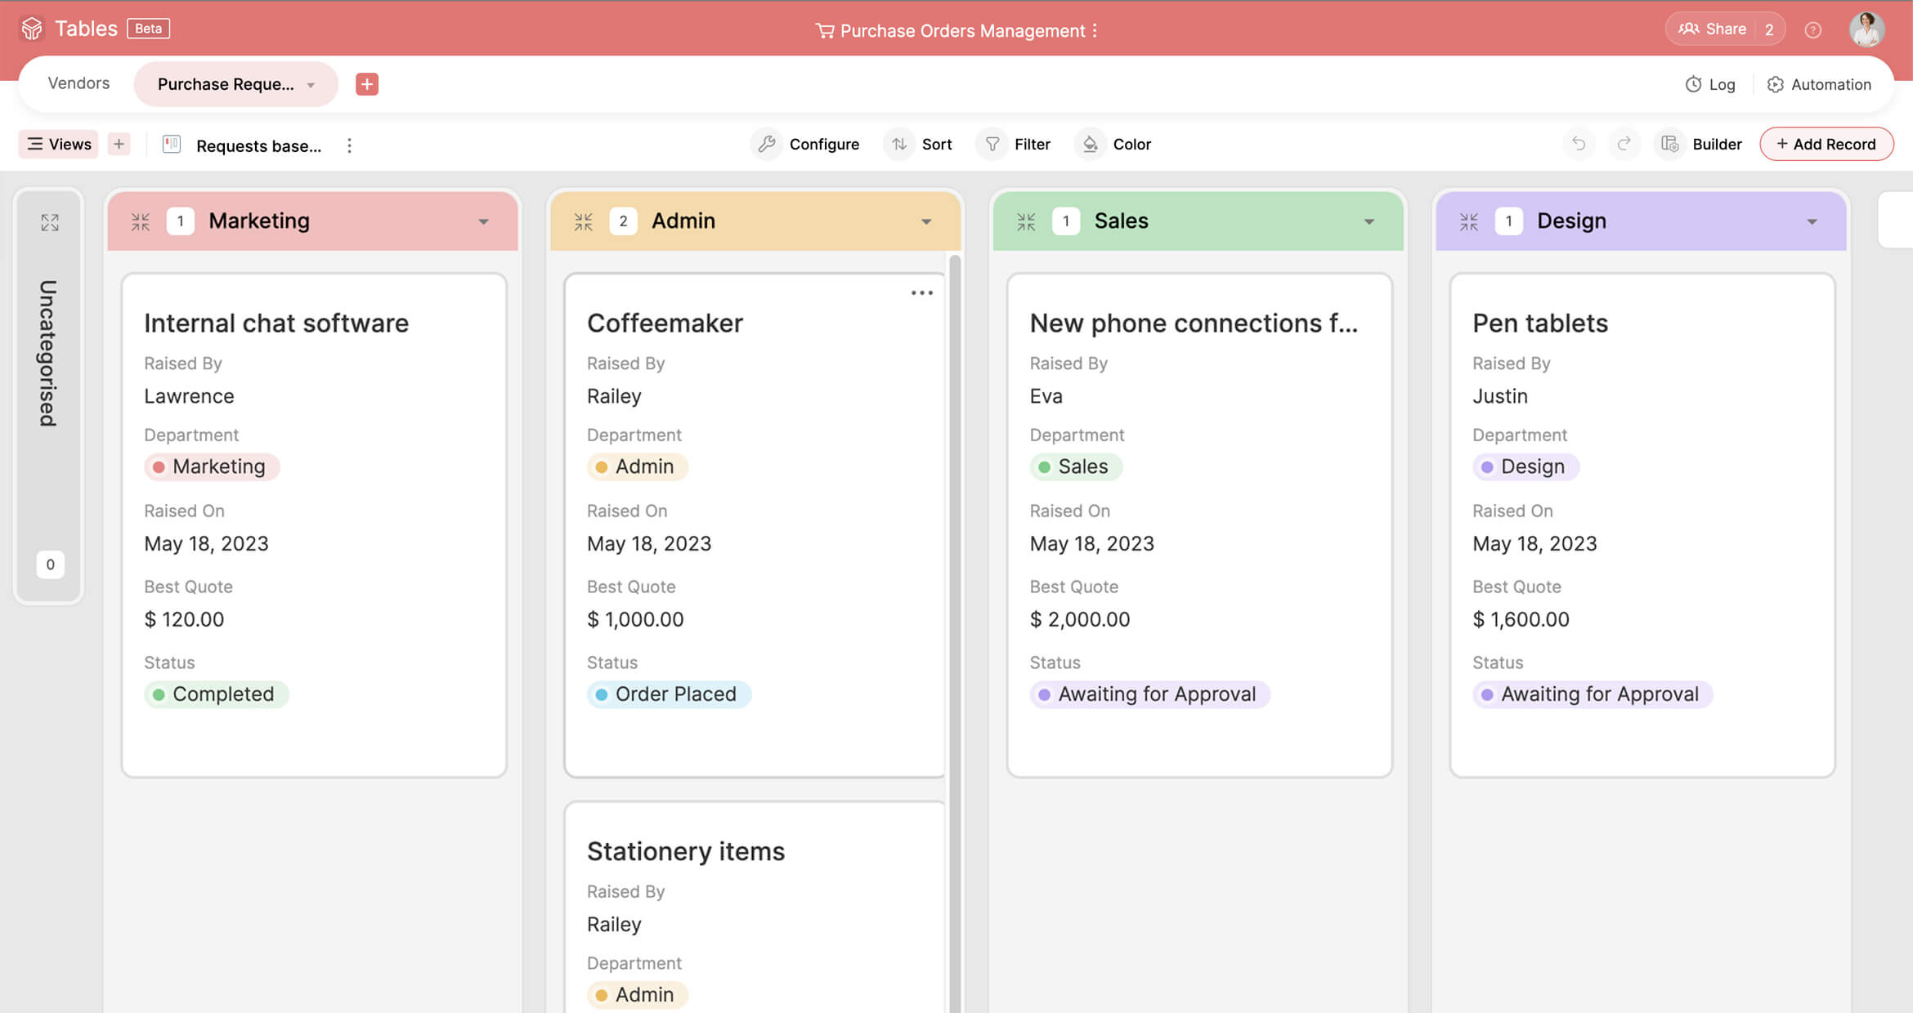Click the redo arrow icon
Viewport: 1913px width, 1013px height.
1624,144
